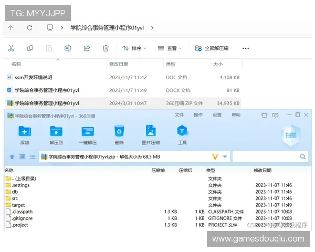The width and height of the screenshot is (315, 252).
Task: Go up one level with blue arrow icon
Action: click(12, 157)
